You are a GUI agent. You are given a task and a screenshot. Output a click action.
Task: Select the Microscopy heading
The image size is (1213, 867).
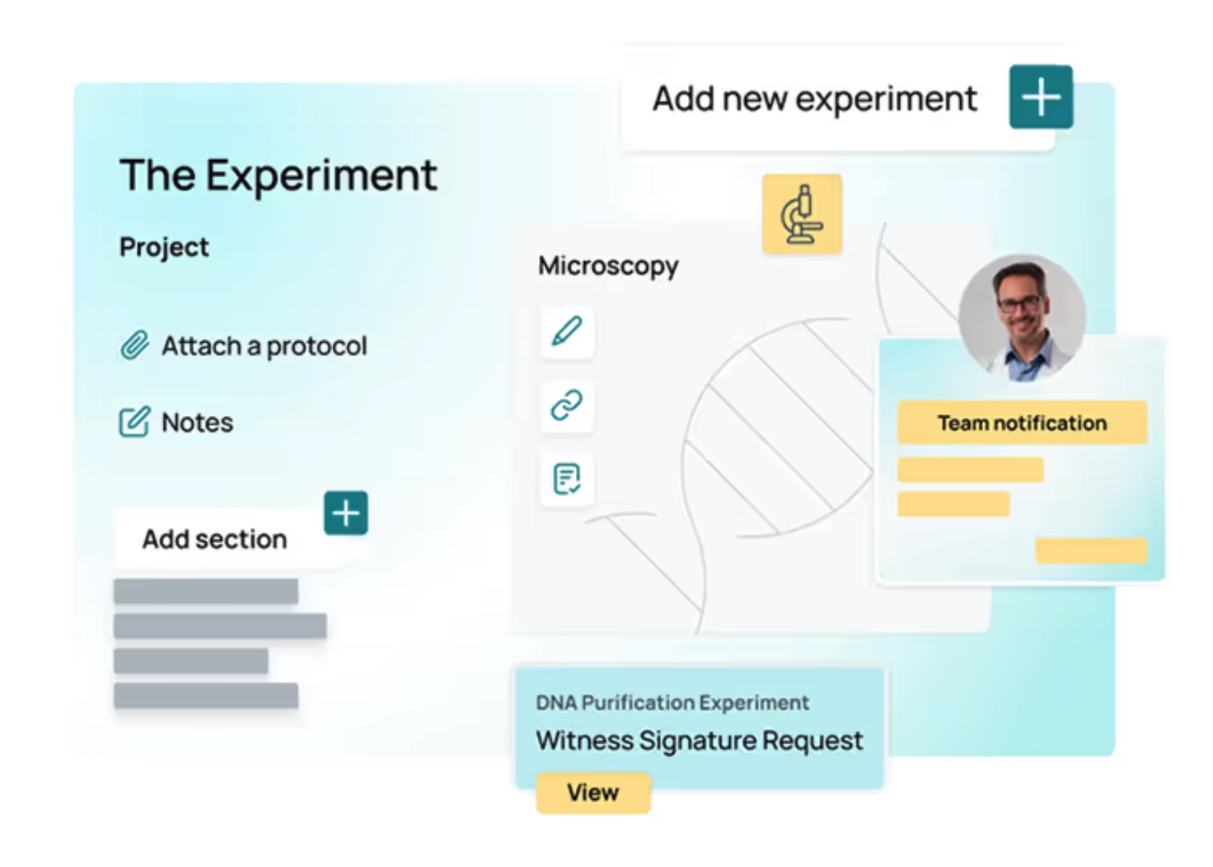click(608, 265)
